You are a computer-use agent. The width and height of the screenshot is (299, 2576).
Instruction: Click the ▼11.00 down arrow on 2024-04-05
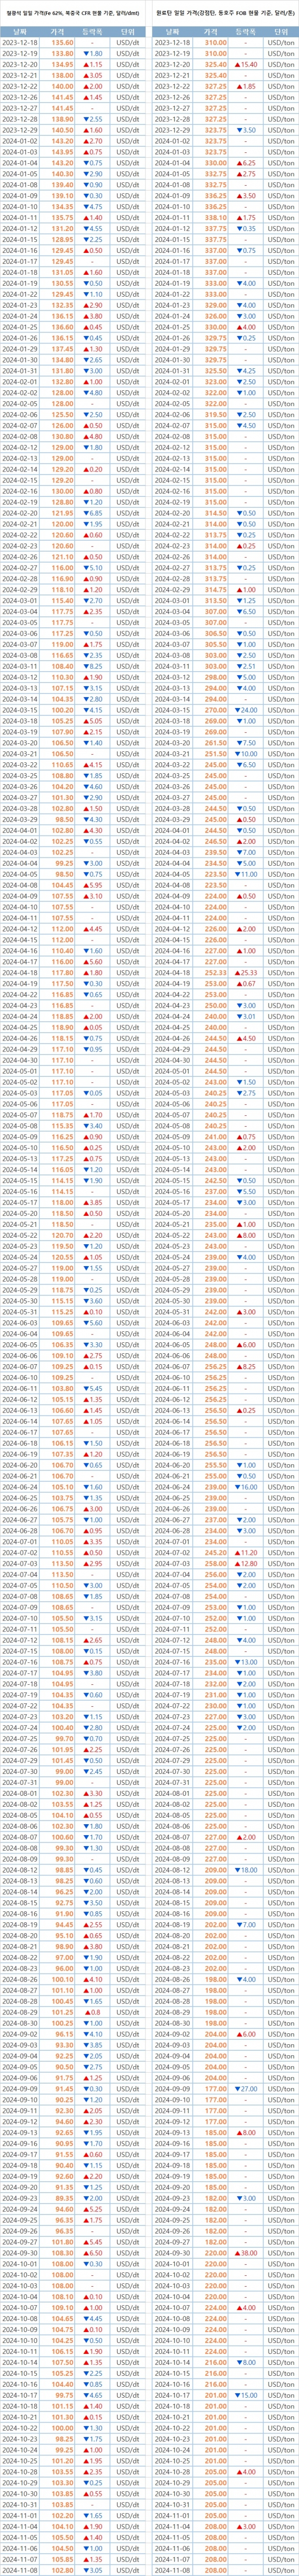pos(245,874)
